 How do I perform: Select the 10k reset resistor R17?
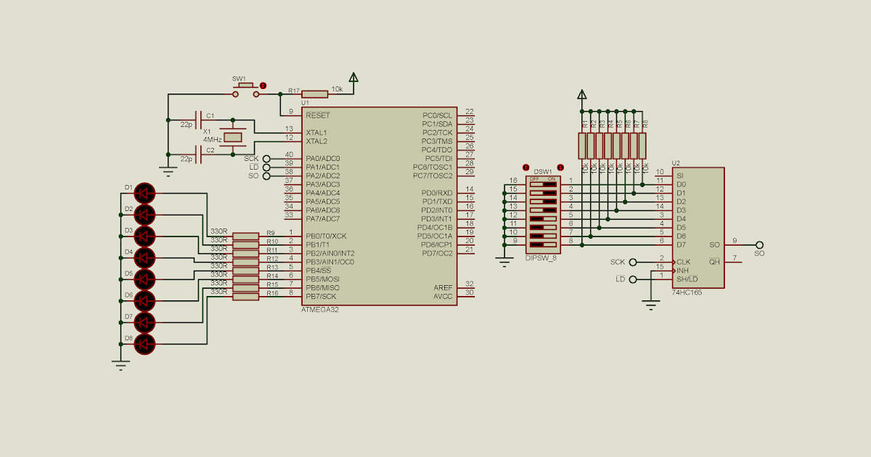315,94
